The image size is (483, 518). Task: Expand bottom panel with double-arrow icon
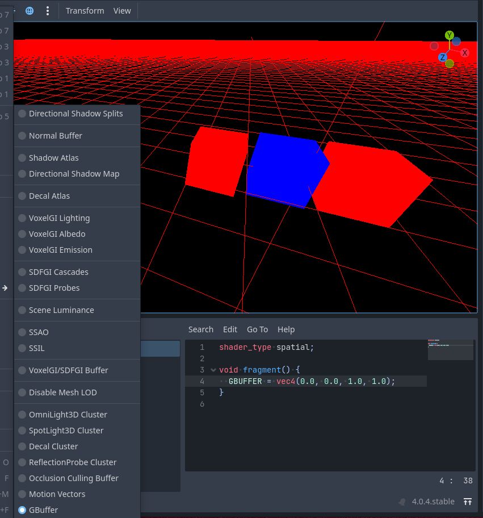click(468, 502)
